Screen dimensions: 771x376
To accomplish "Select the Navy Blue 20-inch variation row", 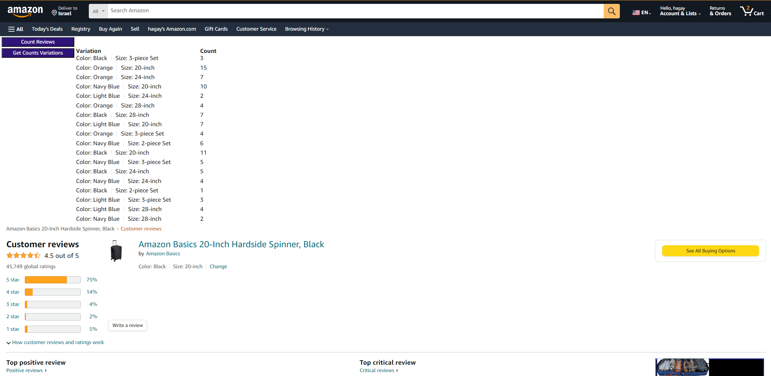I will pos(141,86).
